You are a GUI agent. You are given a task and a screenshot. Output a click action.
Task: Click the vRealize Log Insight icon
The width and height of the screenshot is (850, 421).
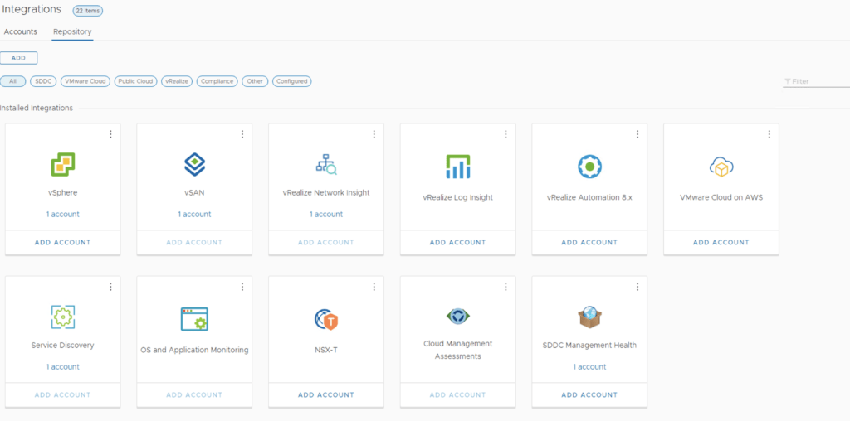457,167
